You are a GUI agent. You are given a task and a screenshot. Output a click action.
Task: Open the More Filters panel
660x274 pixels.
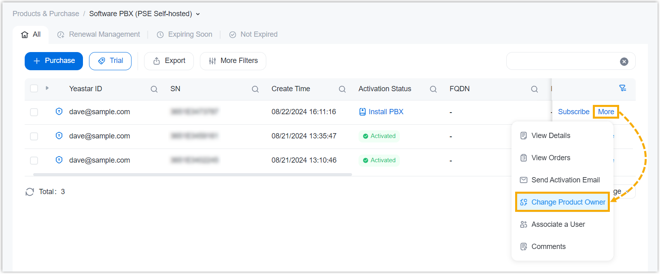(233, 61)
